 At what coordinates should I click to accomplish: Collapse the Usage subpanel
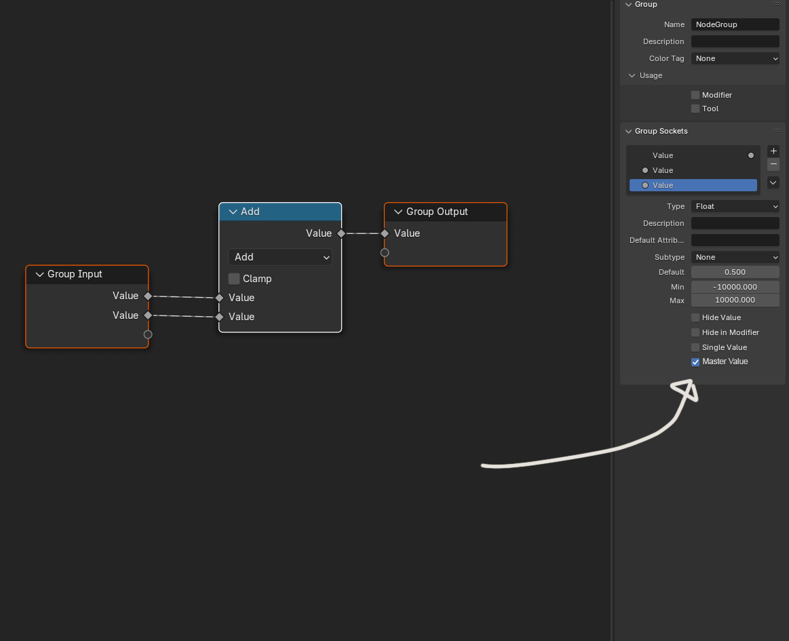(632, 75)
